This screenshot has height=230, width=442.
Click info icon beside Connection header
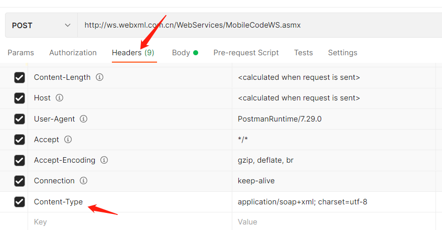tap(84, 181)
